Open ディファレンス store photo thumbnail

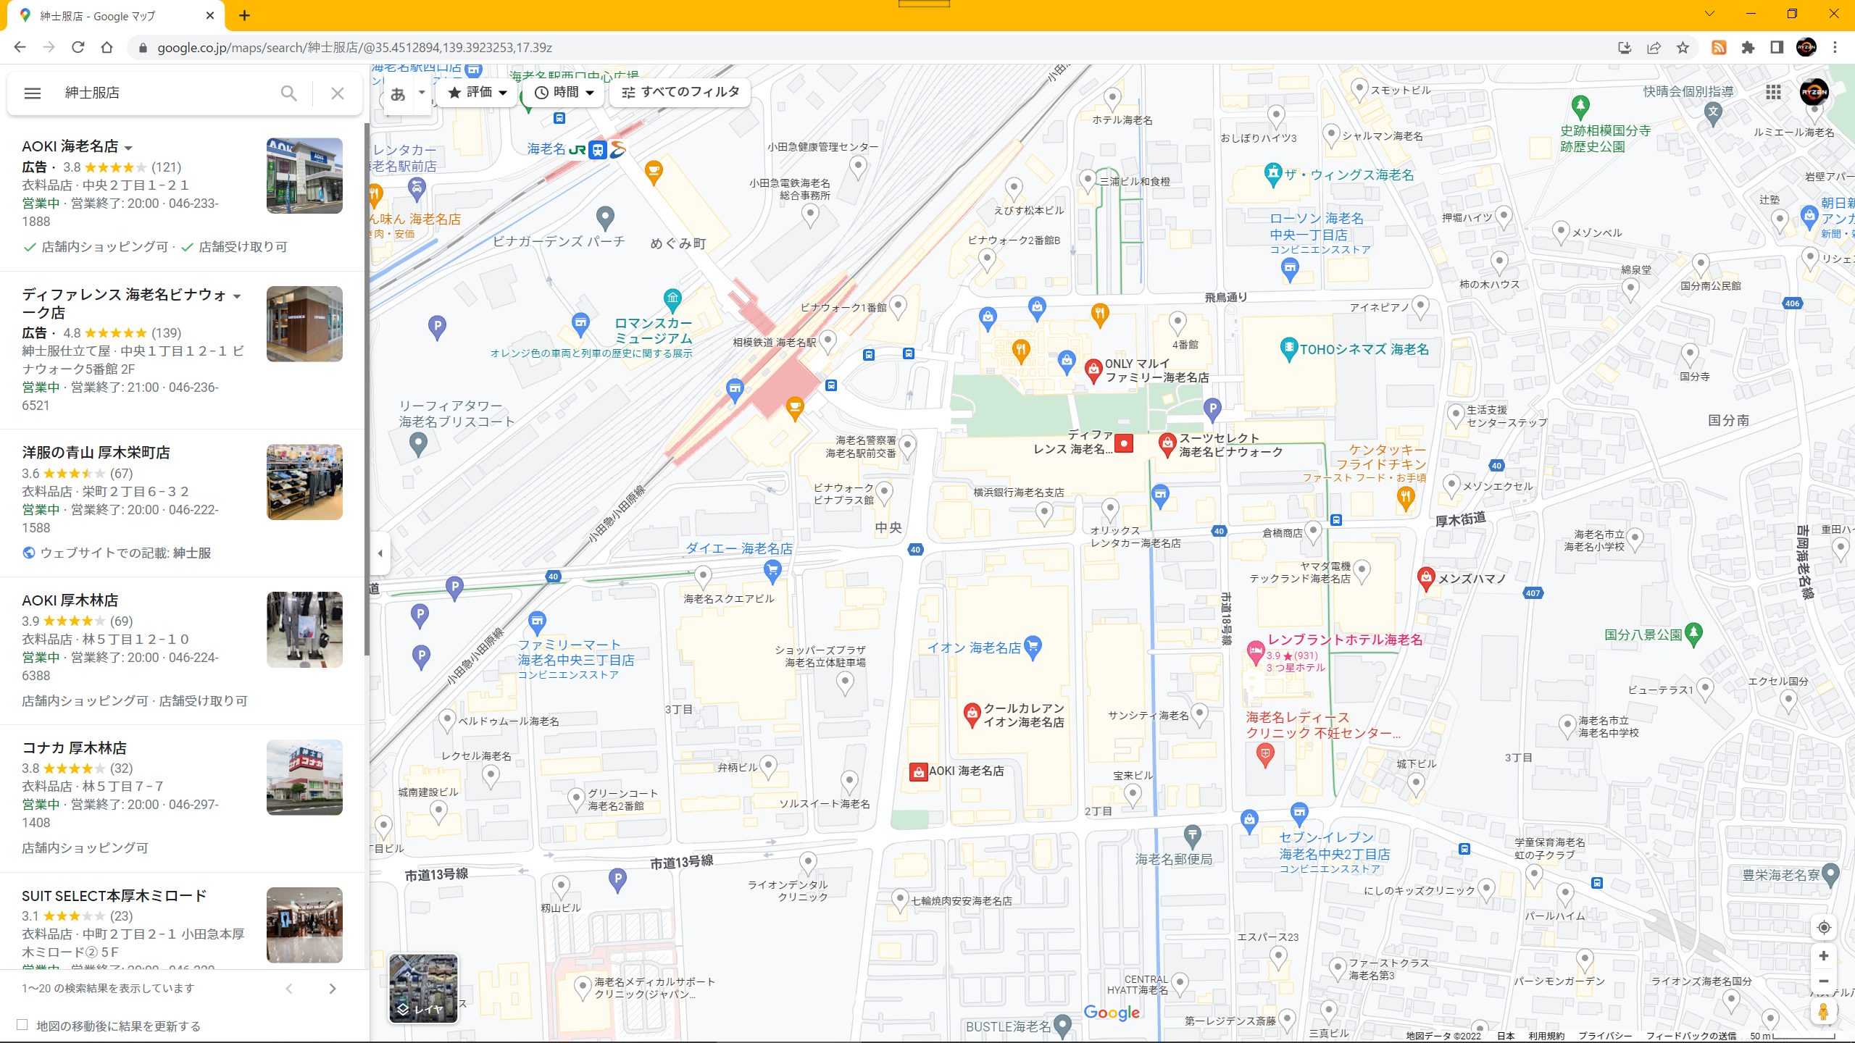tap(304, 324)
